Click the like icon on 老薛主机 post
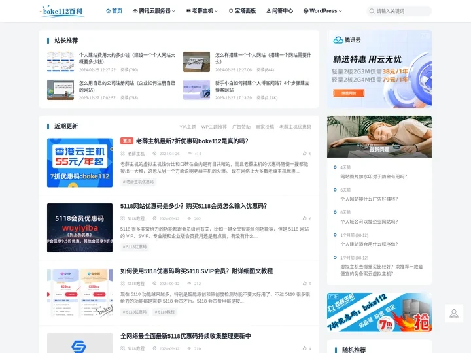 point(305,154)
